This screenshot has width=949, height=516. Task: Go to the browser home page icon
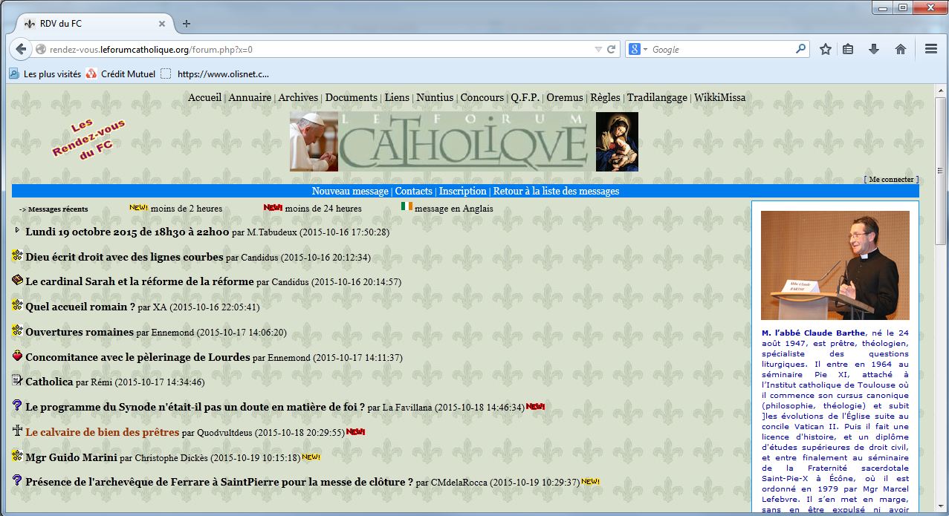point(900,50)
